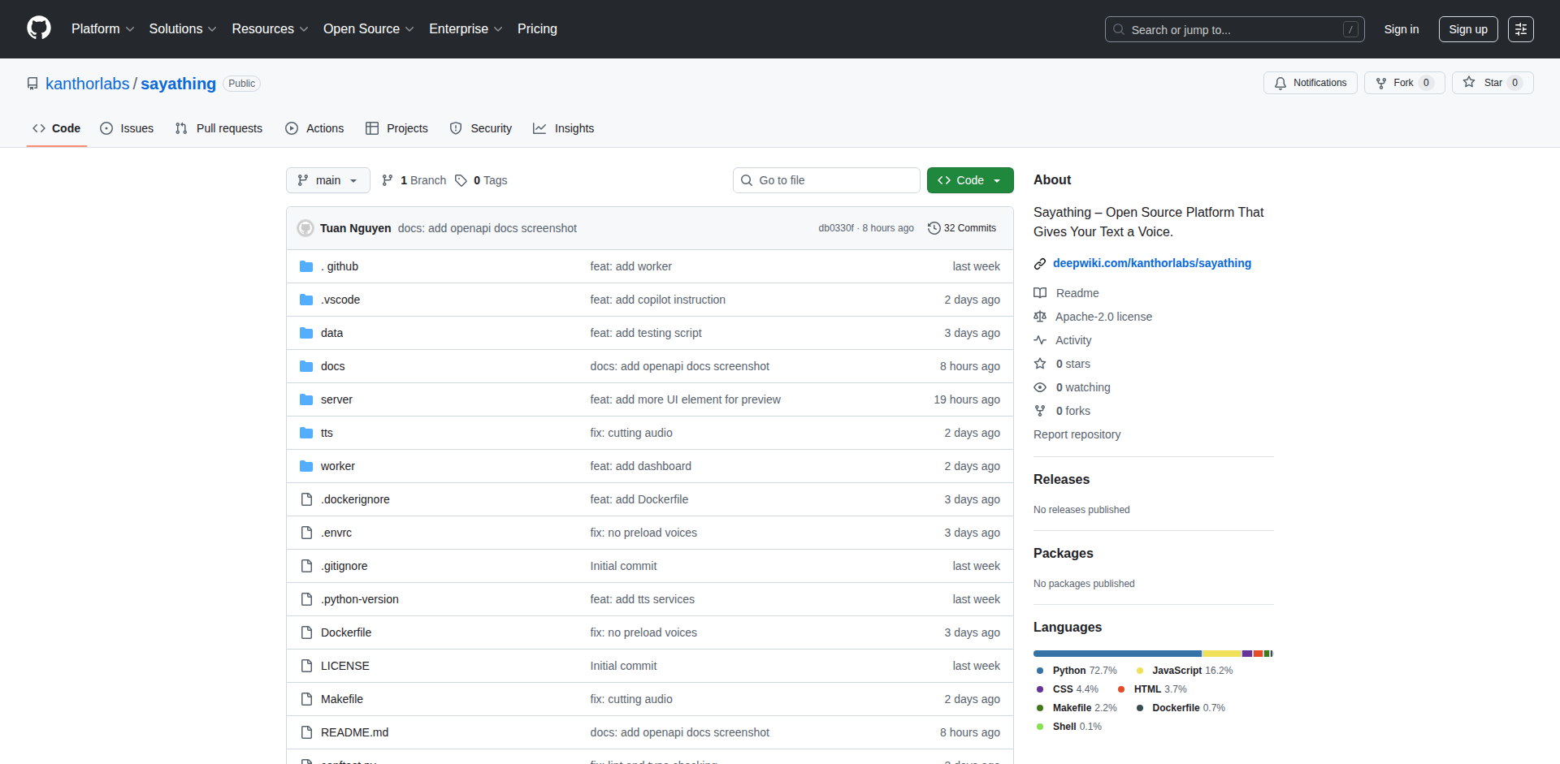1560x764 pixels.
Task: Open the .python-version file
Action: (x=360, y=599)
